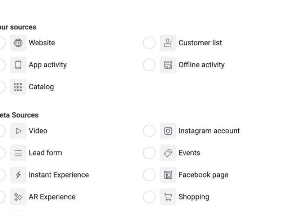Image resolution: width=288 pixels, height=211 pixels.
Task: Click the App activity phone icon
Action: (18, 65)
